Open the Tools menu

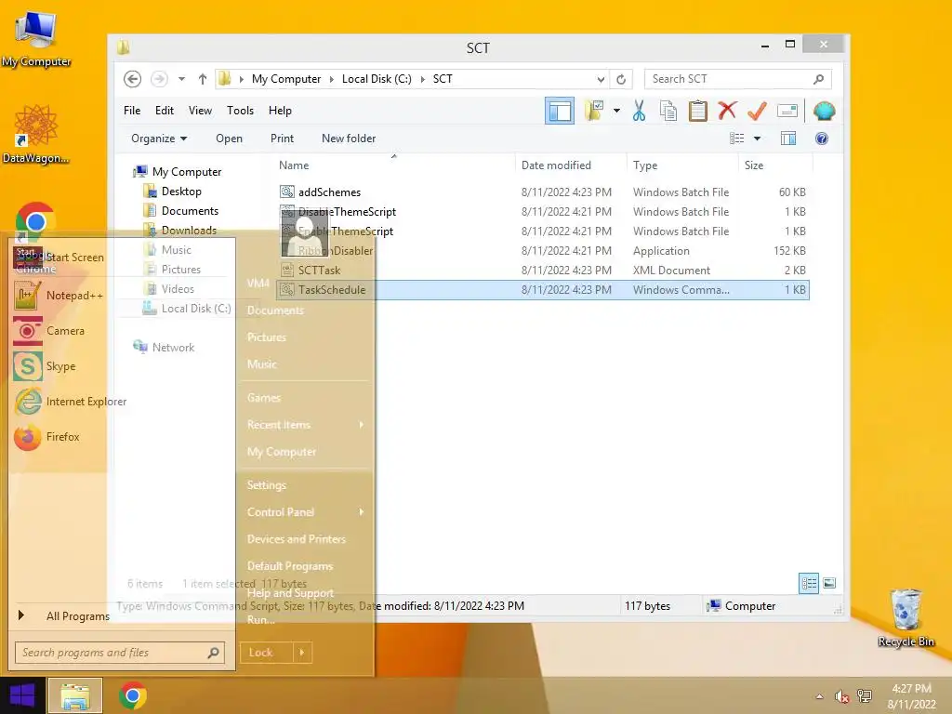click(x=240, y=111)
